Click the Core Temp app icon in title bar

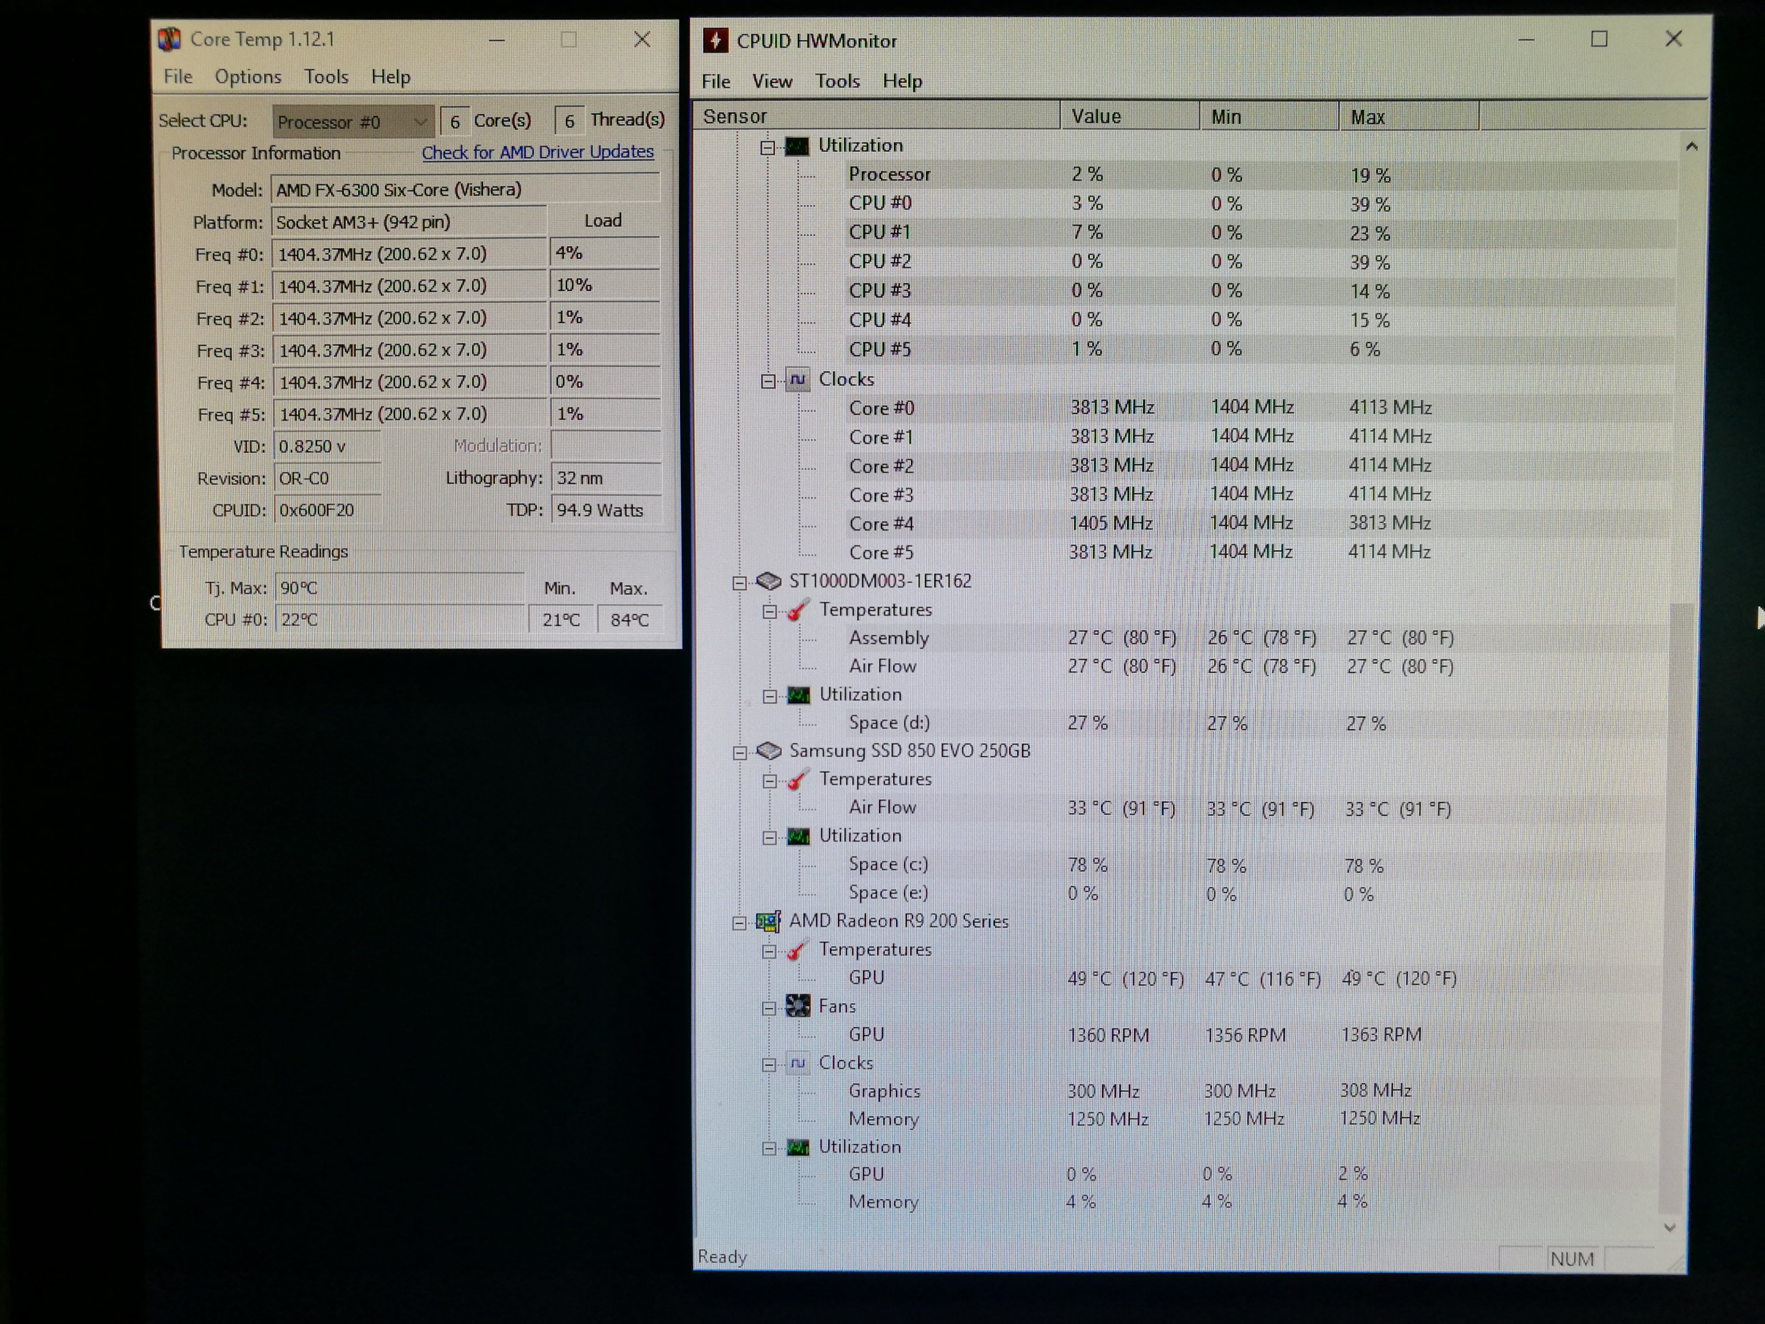170,39
